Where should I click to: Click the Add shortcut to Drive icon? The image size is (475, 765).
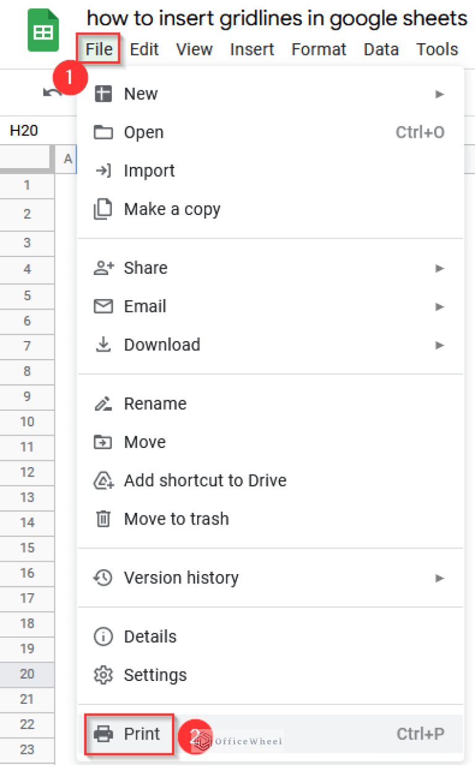(x=103, y=480)
